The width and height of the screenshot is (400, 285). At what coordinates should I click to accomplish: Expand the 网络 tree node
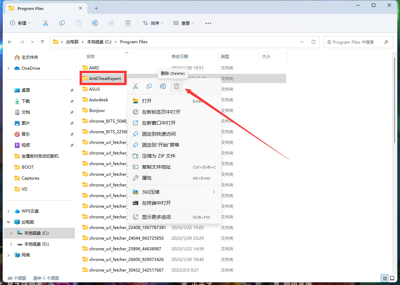(9, 255)
